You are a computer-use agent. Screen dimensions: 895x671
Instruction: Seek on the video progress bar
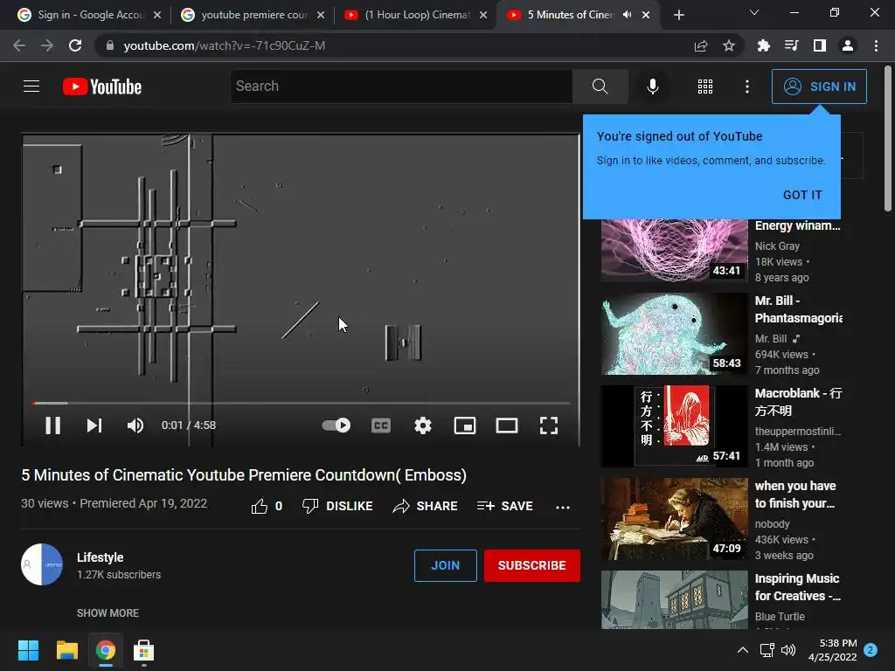point(301,403)
